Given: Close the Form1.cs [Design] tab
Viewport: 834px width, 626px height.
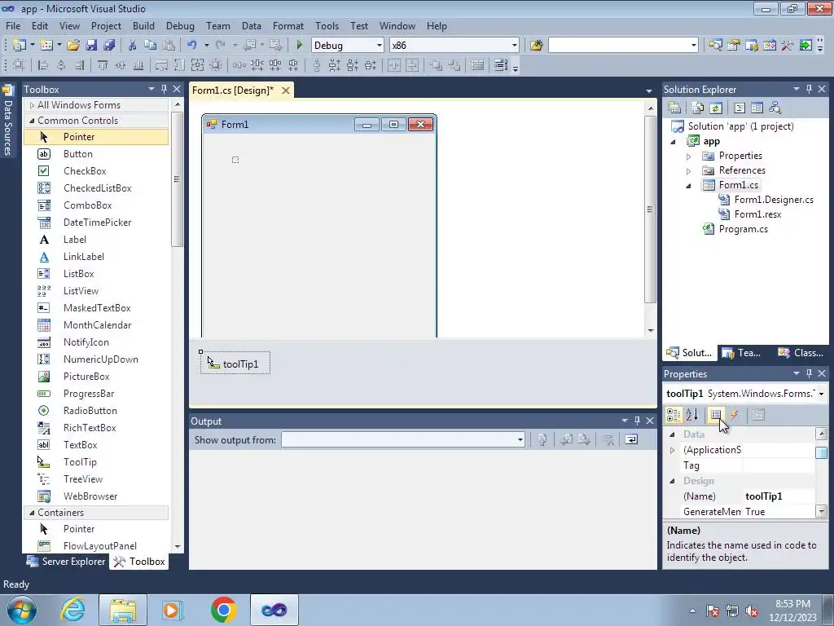Looking at the screenshot, I should click(x=286, y=90).
